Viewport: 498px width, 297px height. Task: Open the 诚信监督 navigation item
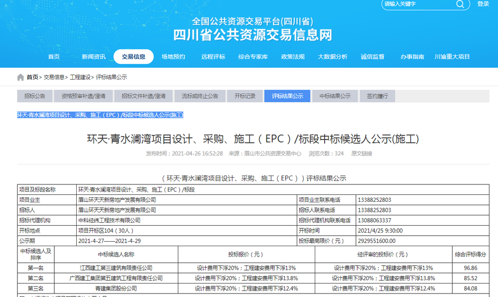(373, 56)
